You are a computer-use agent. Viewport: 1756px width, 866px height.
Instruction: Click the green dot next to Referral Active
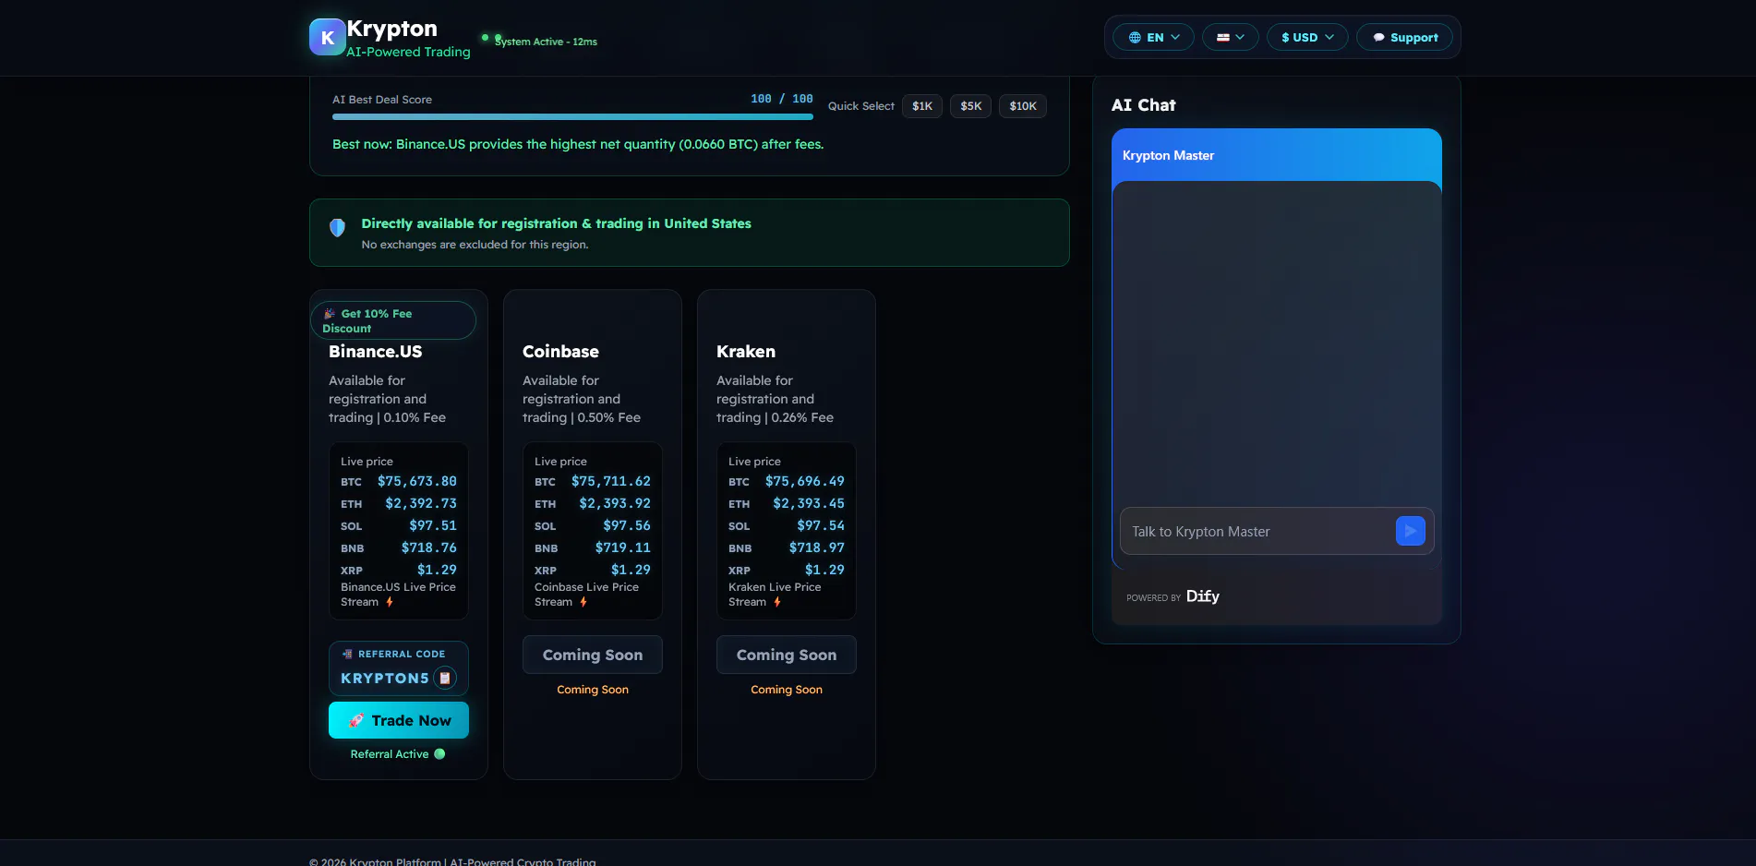tap(439, 754)
